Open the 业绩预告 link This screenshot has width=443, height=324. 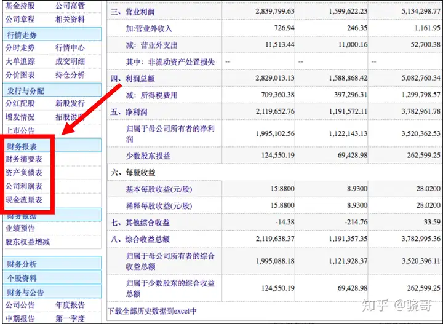tap(20, 228)
